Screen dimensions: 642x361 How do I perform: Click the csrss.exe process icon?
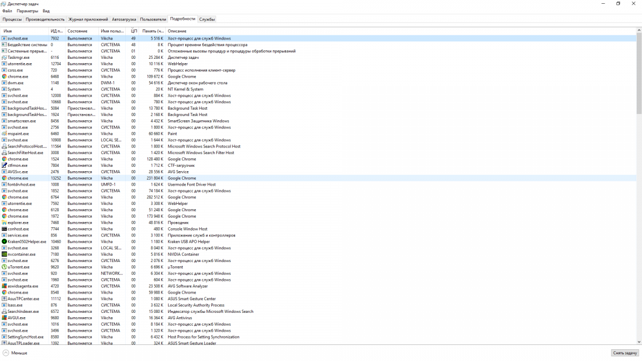[4, 70]
